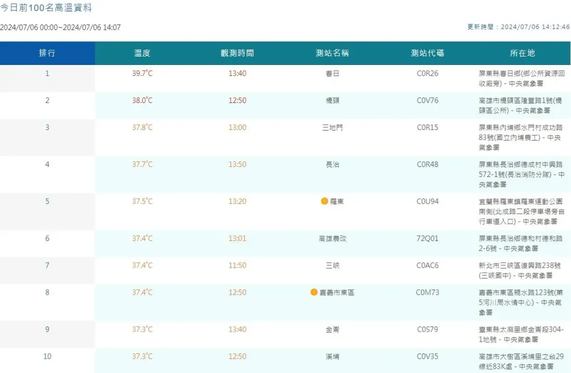
Task: Click observation time 13:50 in 長治 row
Action: (237, 164)
